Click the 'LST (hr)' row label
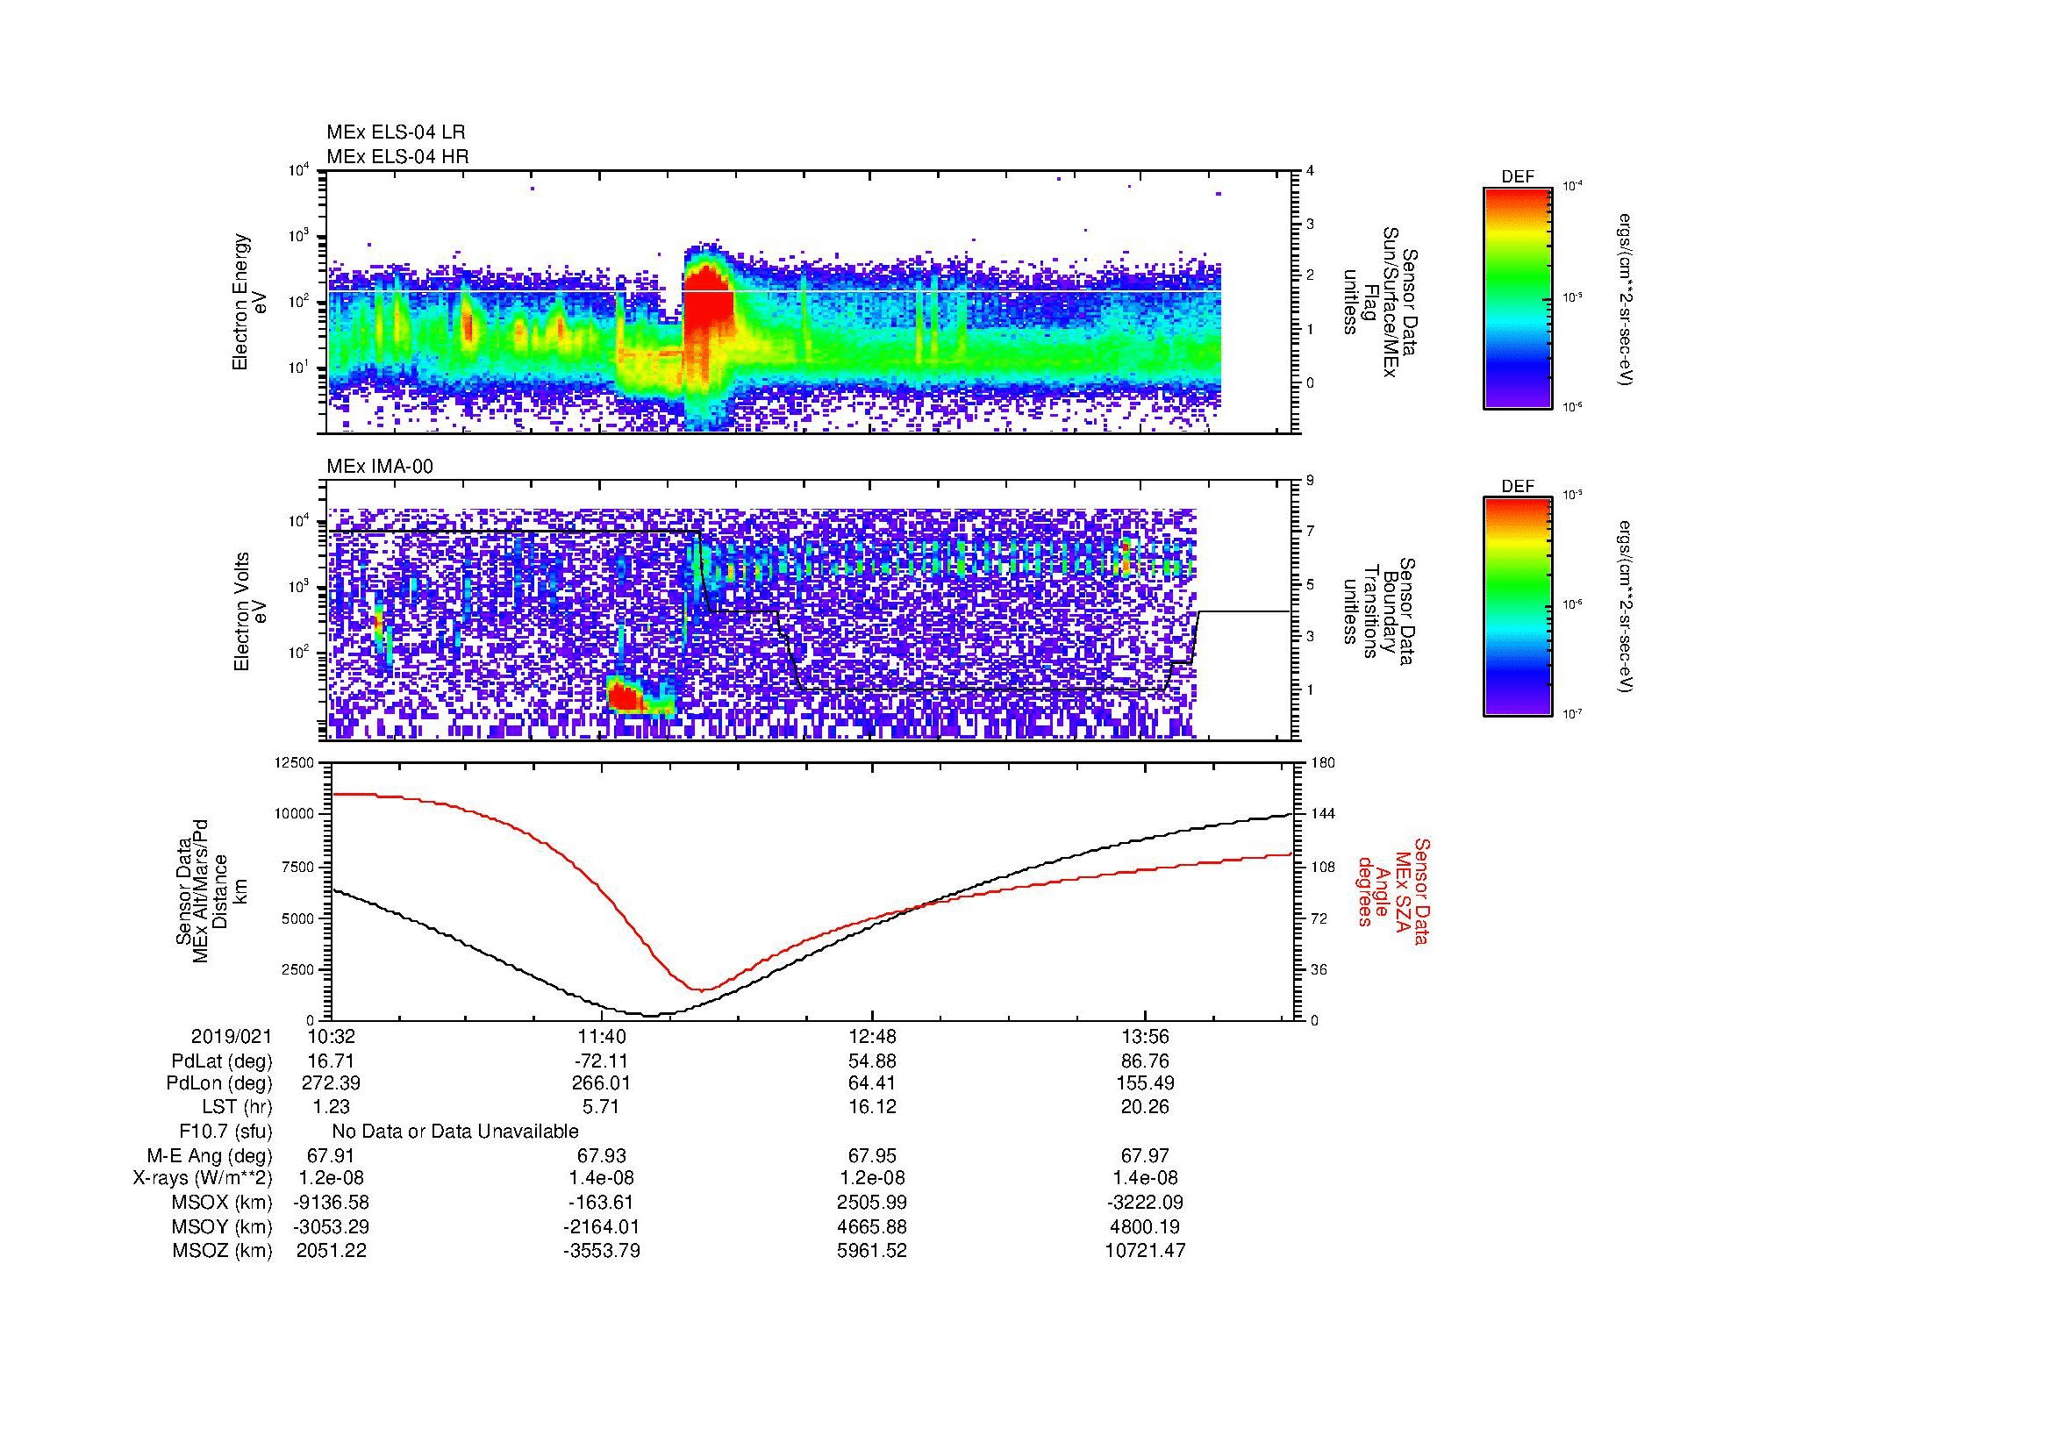Image resolution: width=2052 pixels, height=1450 pixels. (237, 1107)
